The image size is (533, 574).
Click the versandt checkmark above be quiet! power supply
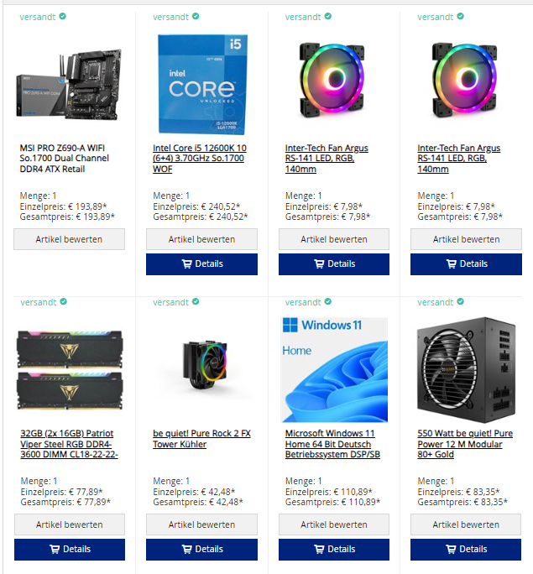[461, 301]
